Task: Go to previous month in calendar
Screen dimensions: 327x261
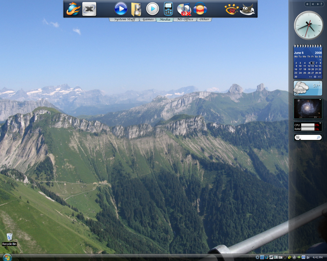Action: coord(310,77)
